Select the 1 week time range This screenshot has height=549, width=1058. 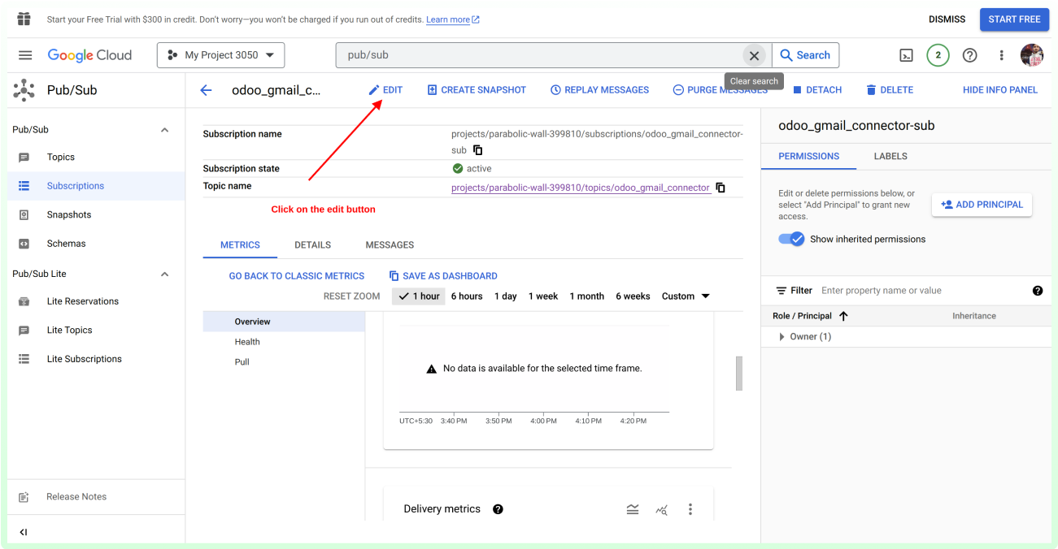pos(543,296)
